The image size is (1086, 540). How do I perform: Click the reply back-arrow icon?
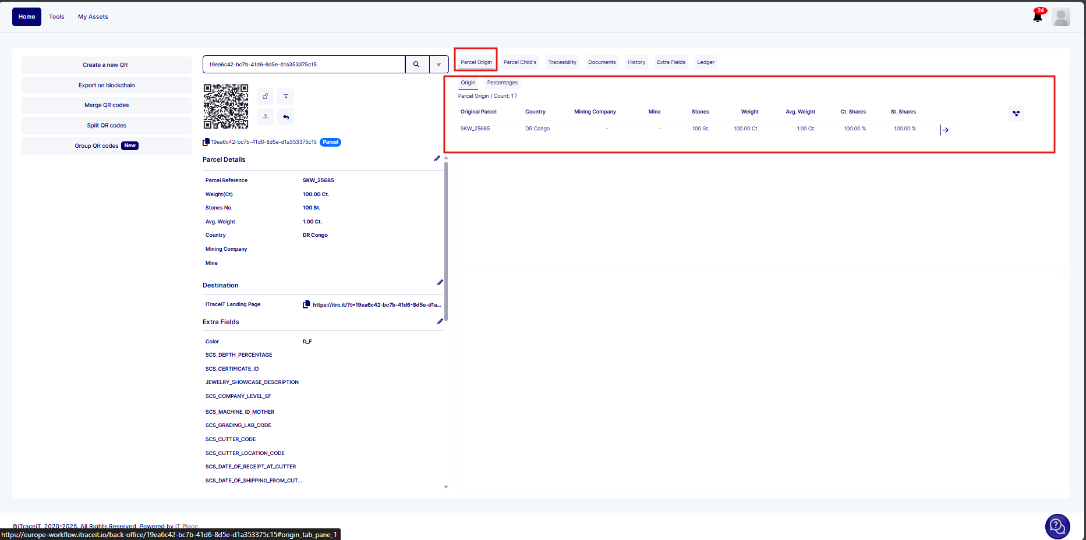[286, 117]
